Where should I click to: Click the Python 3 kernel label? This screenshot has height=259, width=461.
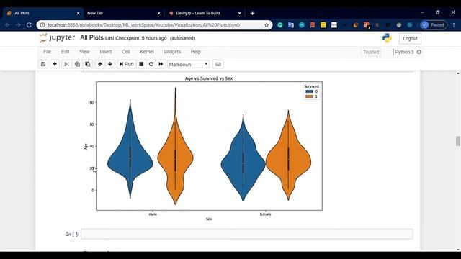404,52
